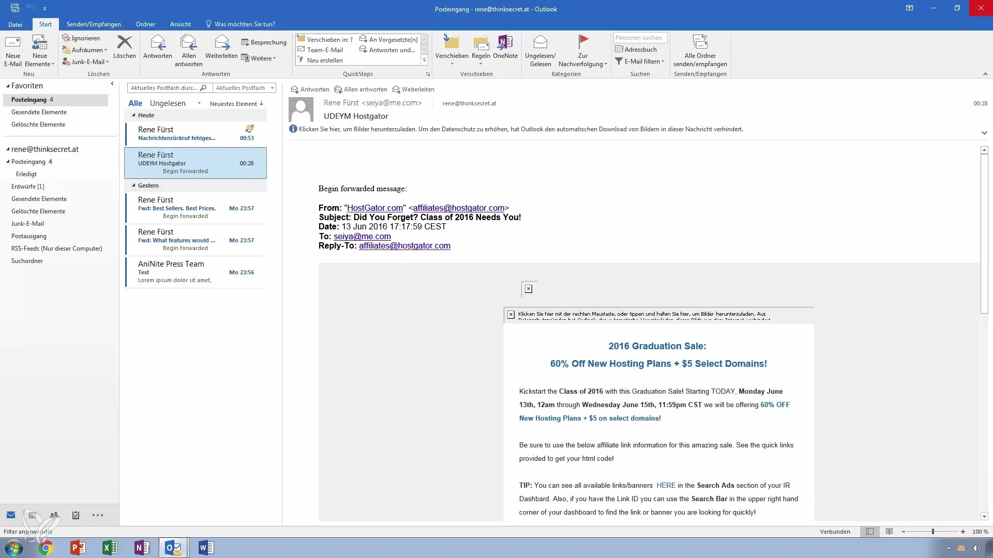This screenshot has width=993, height=558.
Task: Click the Was möchten Sie tun? box
Action: 240,24
